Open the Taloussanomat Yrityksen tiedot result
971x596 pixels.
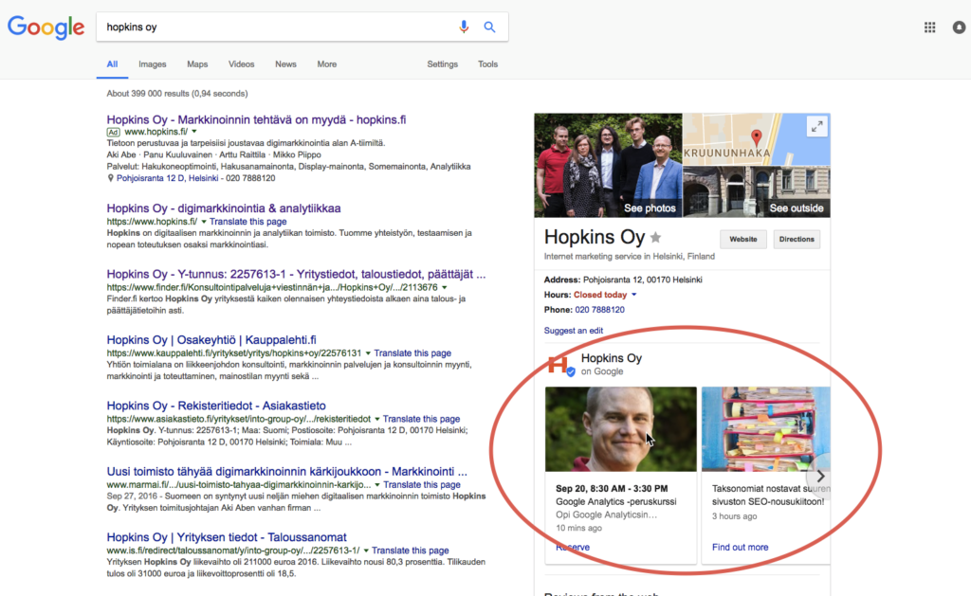(x=227, y=537)
